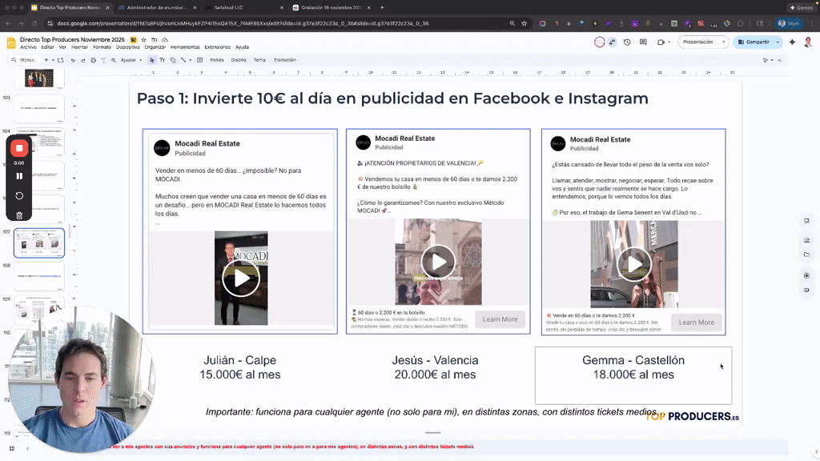Switch to the Solicitud LLC browser tab
The height and width of the screenshot is (461, 820).
[x=232, y=8]
